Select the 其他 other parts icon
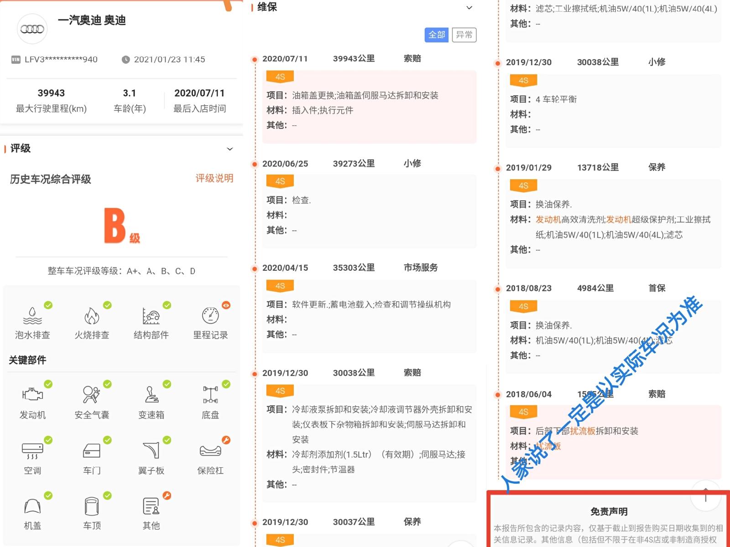The image size is (730, 547). point(151,506)
